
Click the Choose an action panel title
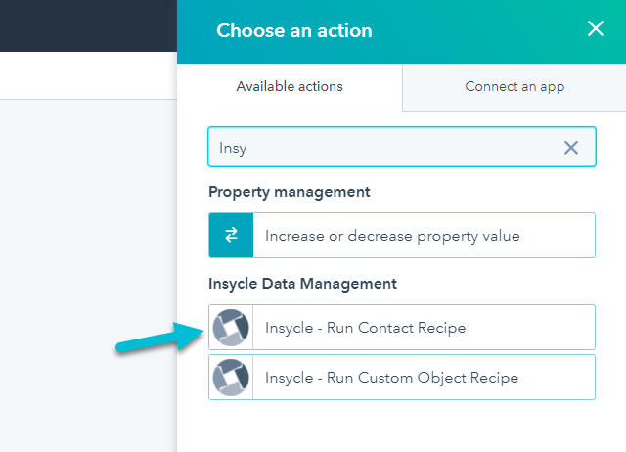pos(294,30)
